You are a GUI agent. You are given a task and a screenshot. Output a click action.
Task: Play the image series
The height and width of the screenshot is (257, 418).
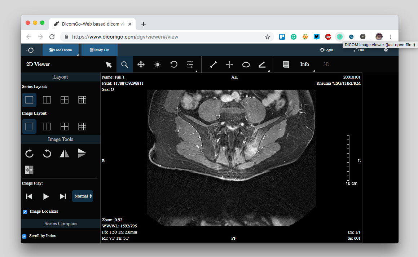click(46, 196)
